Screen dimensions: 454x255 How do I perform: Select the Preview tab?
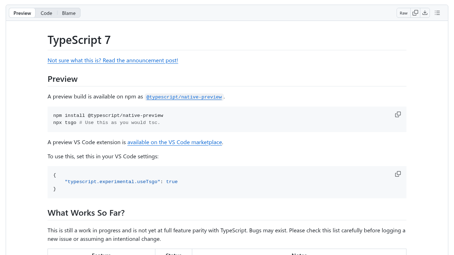(x=22, y=13)
